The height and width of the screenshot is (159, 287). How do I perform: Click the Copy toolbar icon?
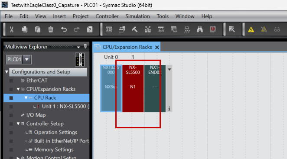coord(25,29)
